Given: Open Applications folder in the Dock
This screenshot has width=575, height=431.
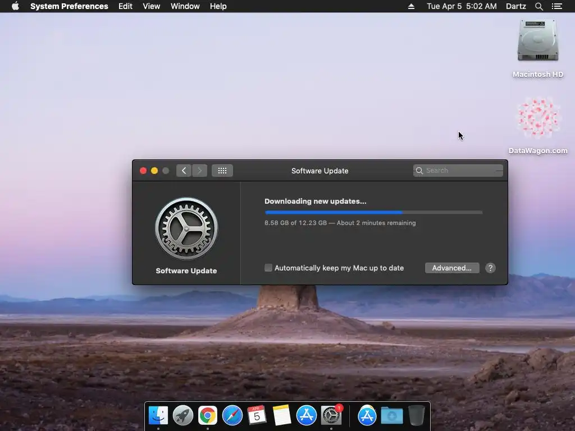Looking at the screenshot, I should tap(367, 415).
